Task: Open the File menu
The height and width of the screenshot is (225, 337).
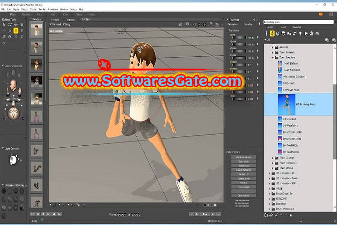Action: coord(3,9)
